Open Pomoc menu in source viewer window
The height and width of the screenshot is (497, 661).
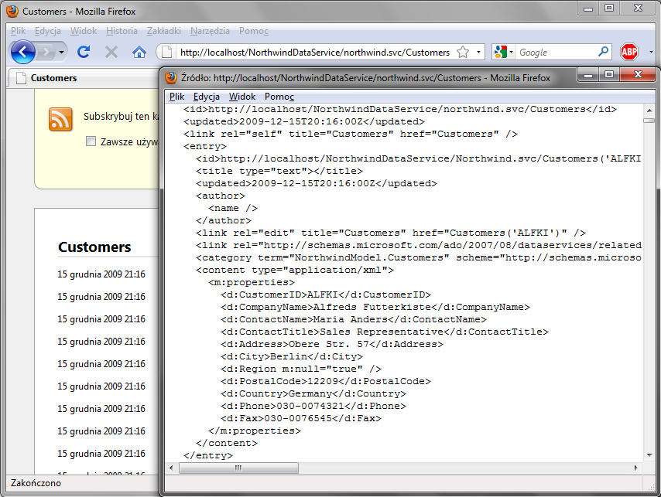pos(279,97)
